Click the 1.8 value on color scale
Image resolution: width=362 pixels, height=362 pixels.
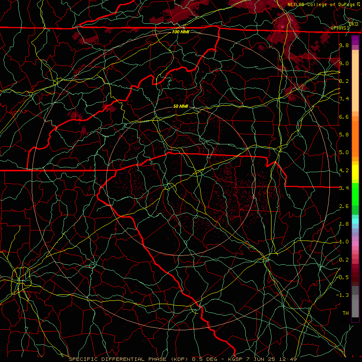coord(344,224)
